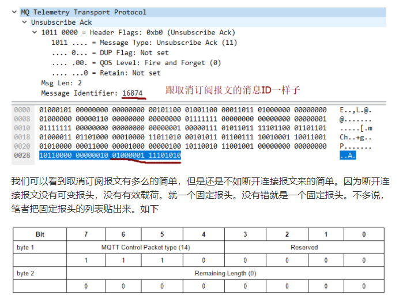Select the Msg Len: 2 row

pos(61,83)
